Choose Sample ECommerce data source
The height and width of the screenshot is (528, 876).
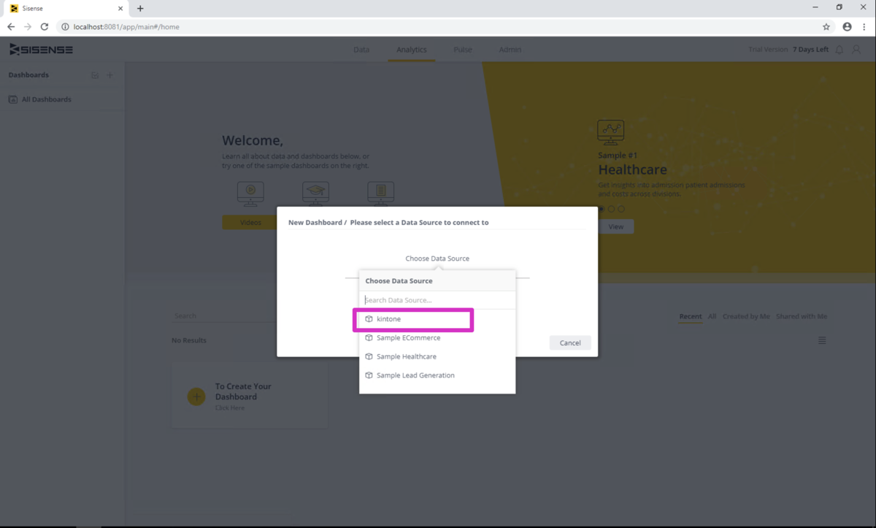(x=437, y=338)
